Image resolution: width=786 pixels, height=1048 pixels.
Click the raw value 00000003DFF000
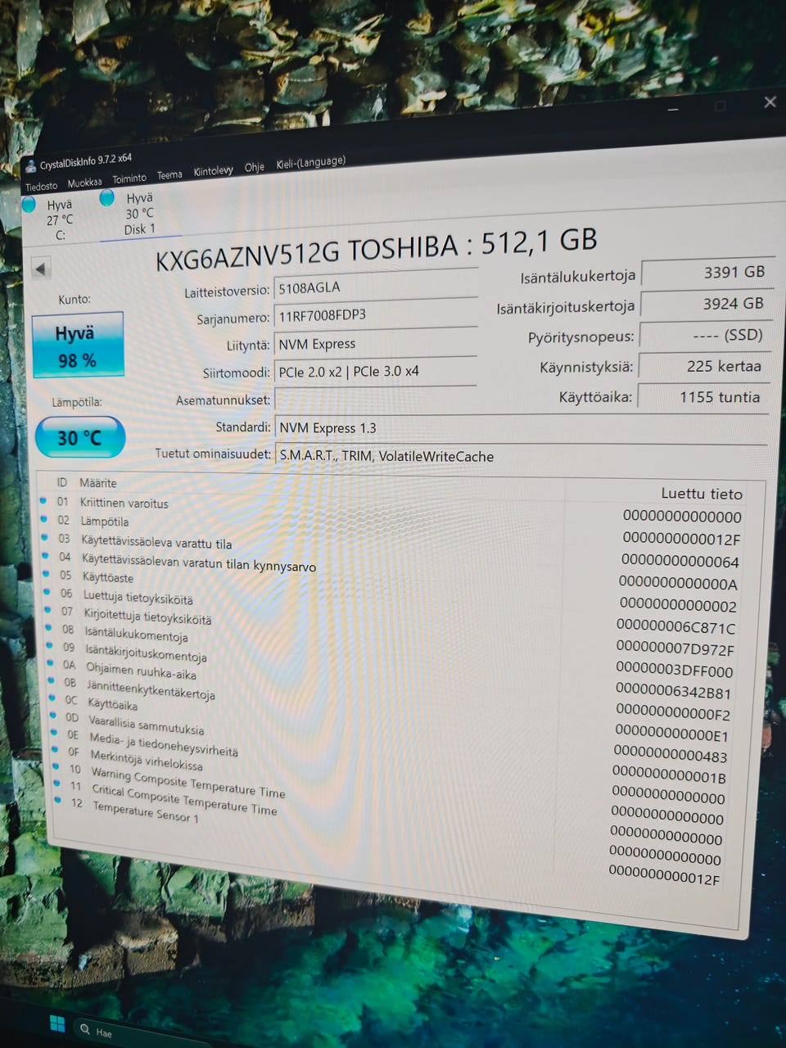[x=675, y=671]
